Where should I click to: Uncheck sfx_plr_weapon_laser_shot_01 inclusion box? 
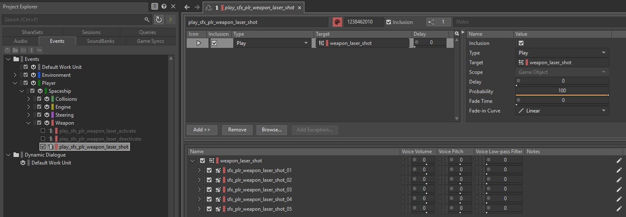click(209, 170)
